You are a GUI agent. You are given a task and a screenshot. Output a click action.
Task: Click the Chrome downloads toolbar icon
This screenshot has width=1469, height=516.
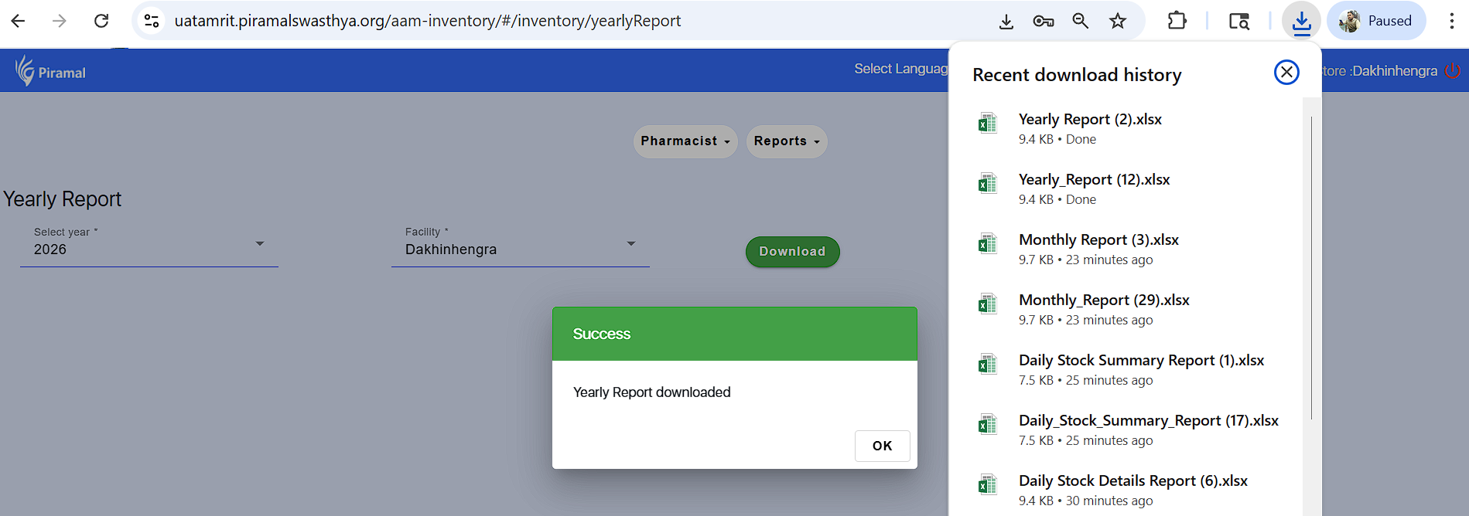point(1301,21)
